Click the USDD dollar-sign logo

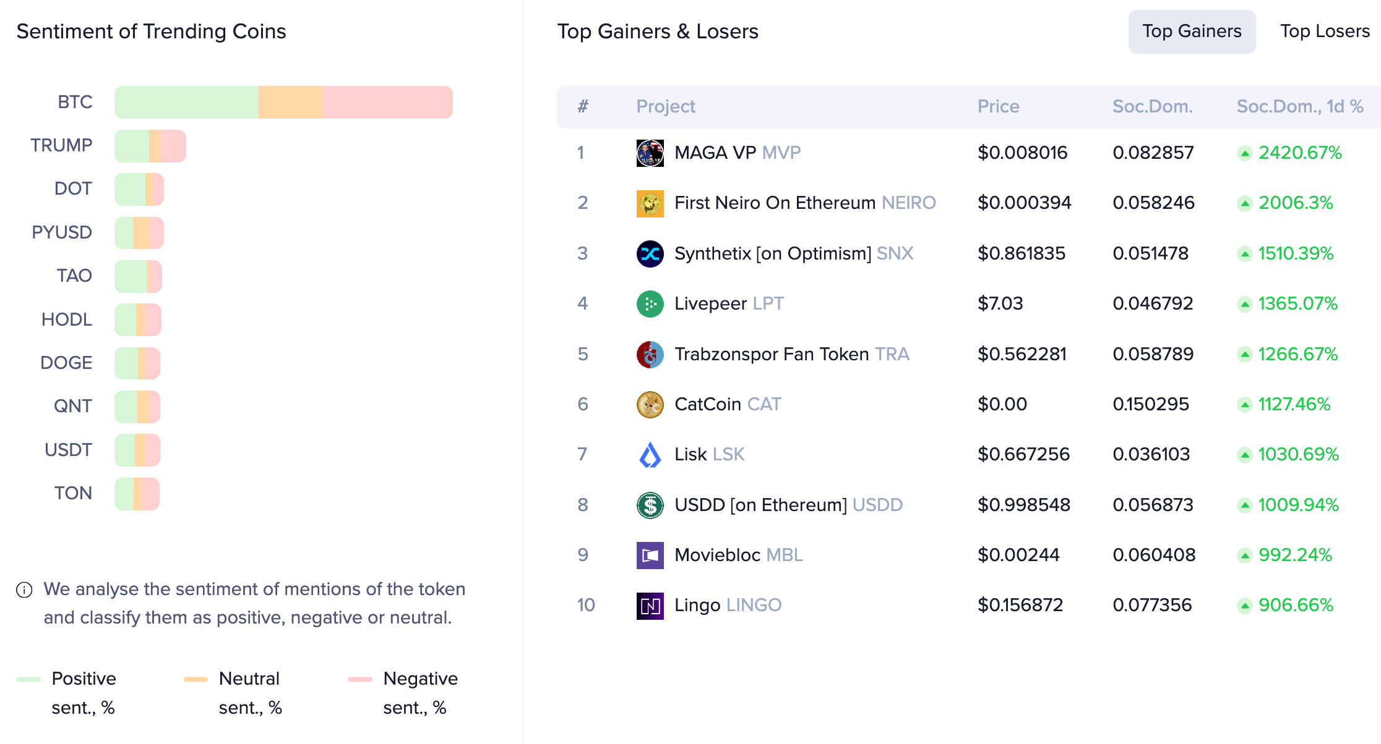point(650,505)
